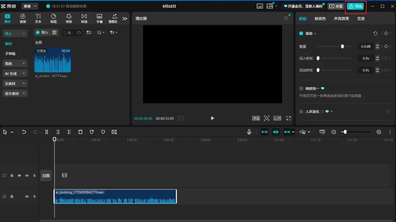
Task: Switch to the 音频 audio tab
Action: [23, 18]
